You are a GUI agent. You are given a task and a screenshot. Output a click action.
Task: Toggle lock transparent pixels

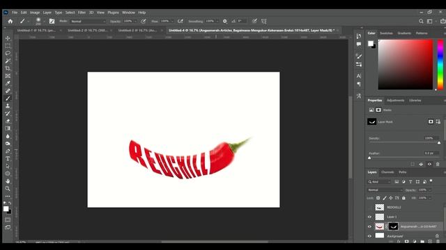[x=378, y=198]
